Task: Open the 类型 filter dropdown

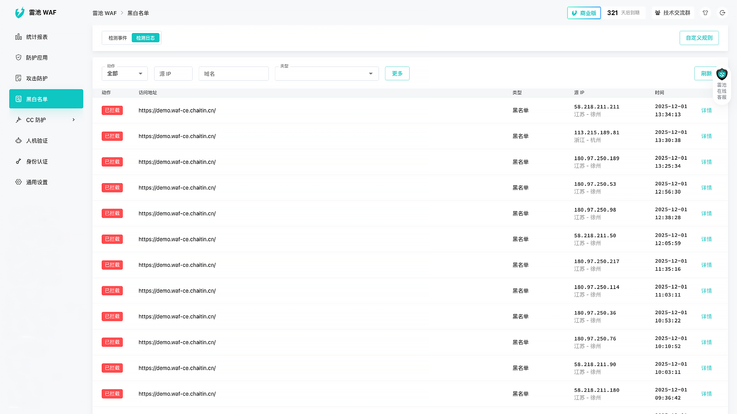Action: point(327,74)
